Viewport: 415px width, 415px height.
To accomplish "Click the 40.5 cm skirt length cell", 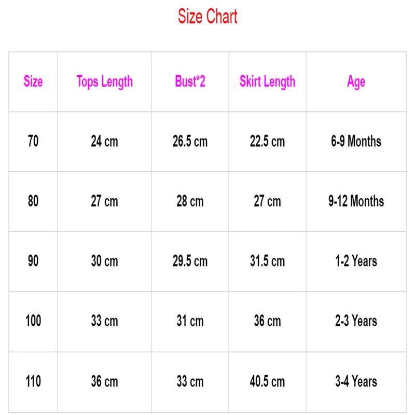I will point(267,382).
